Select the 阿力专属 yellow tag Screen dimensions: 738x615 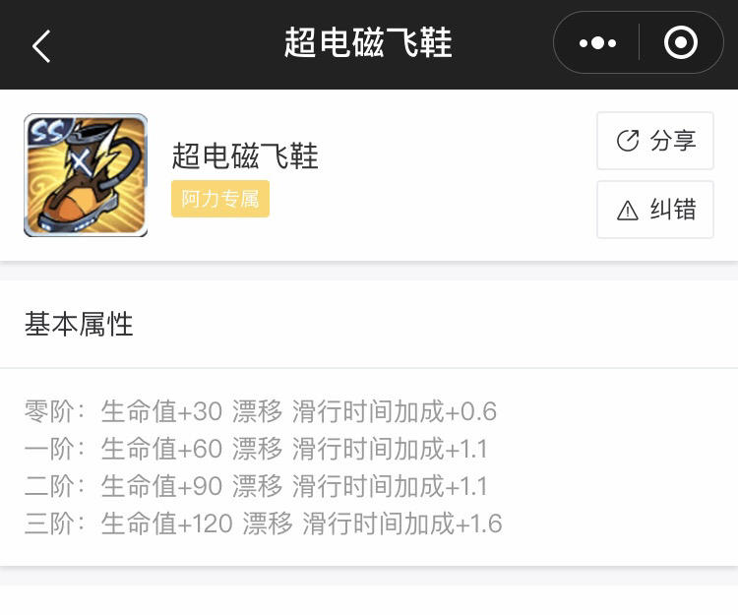pos(220,199)
